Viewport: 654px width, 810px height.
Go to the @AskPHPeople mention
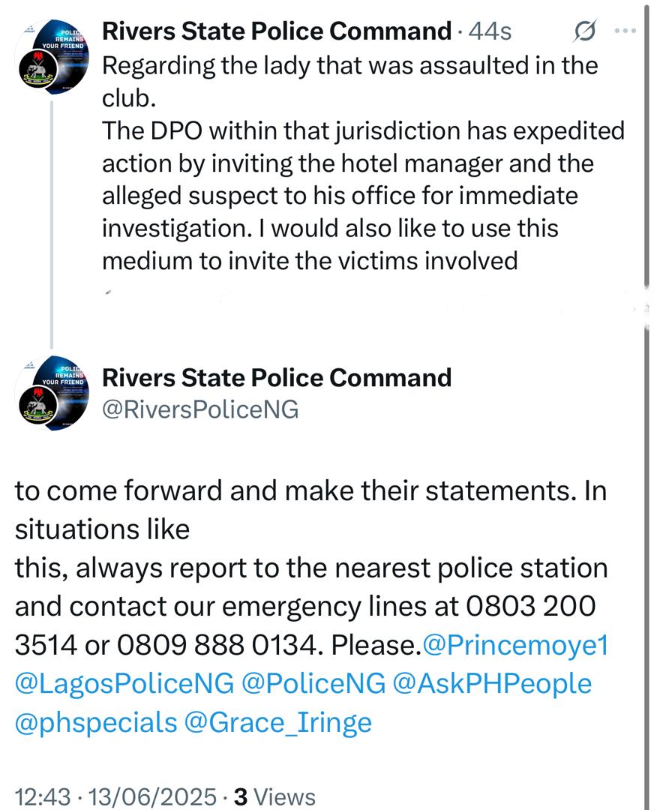click(x=492, y=683)
